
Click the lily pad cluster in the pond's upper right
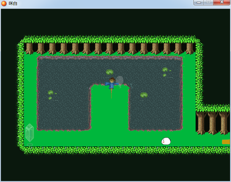coord(167,72)
